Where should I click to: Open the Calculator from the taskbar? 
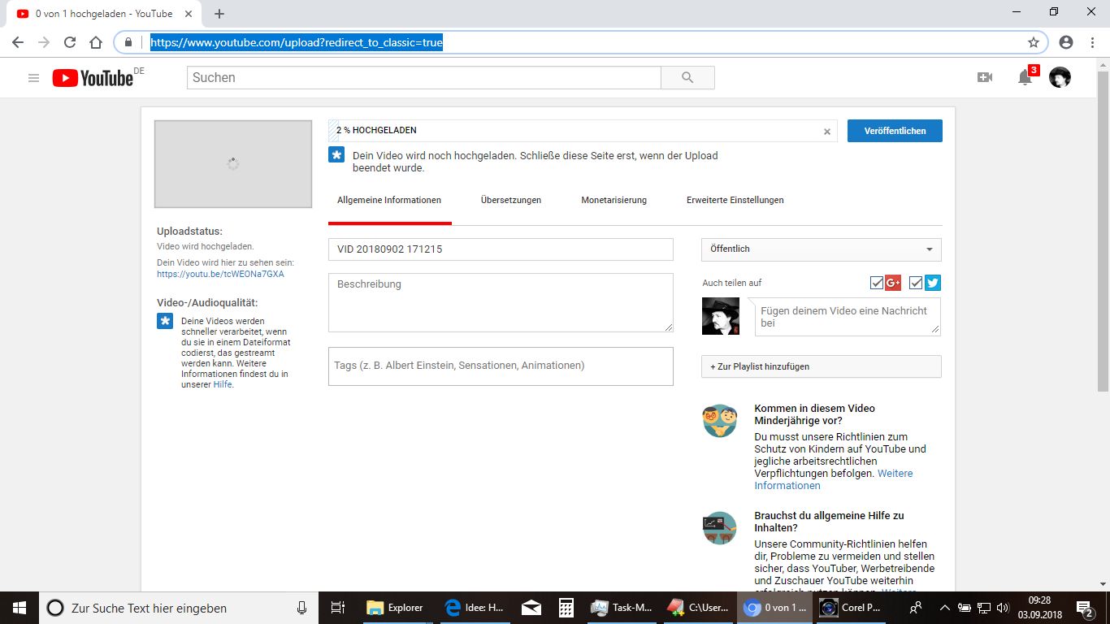566,608
